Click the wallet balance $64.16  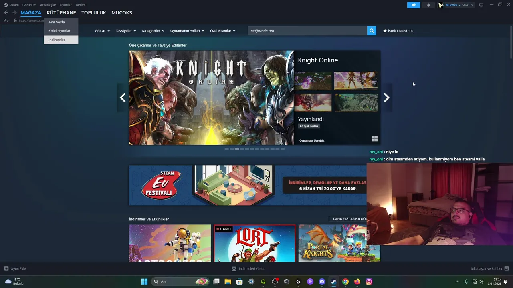[x=467, y=5]
